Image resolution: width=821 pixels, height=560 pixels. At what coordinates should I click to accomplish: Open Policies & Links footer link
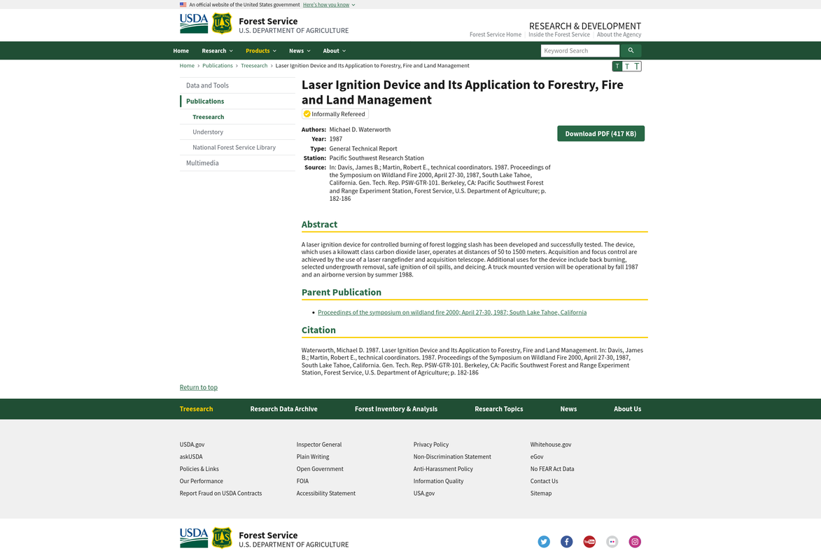point(199,469)
